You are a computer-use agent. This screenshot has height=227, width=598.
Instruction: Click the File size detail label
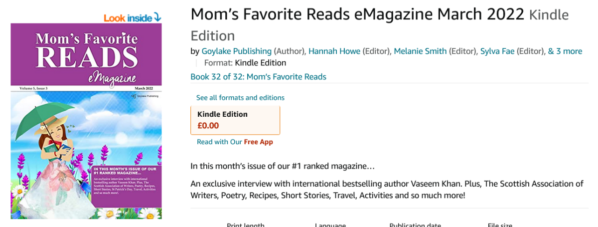click(x=500, y=225)
